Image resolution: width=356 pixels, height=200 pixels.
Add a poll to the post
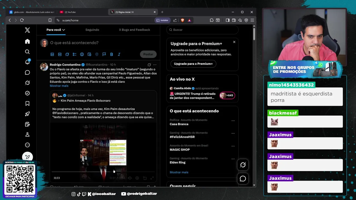[75, 54]
